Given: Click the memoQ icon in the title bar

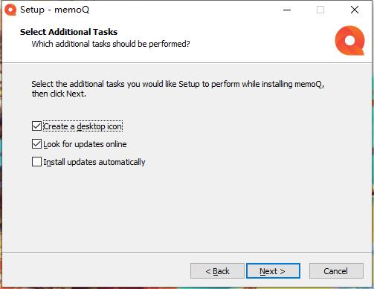Looking at the screenshot, I should click(10, 10).
